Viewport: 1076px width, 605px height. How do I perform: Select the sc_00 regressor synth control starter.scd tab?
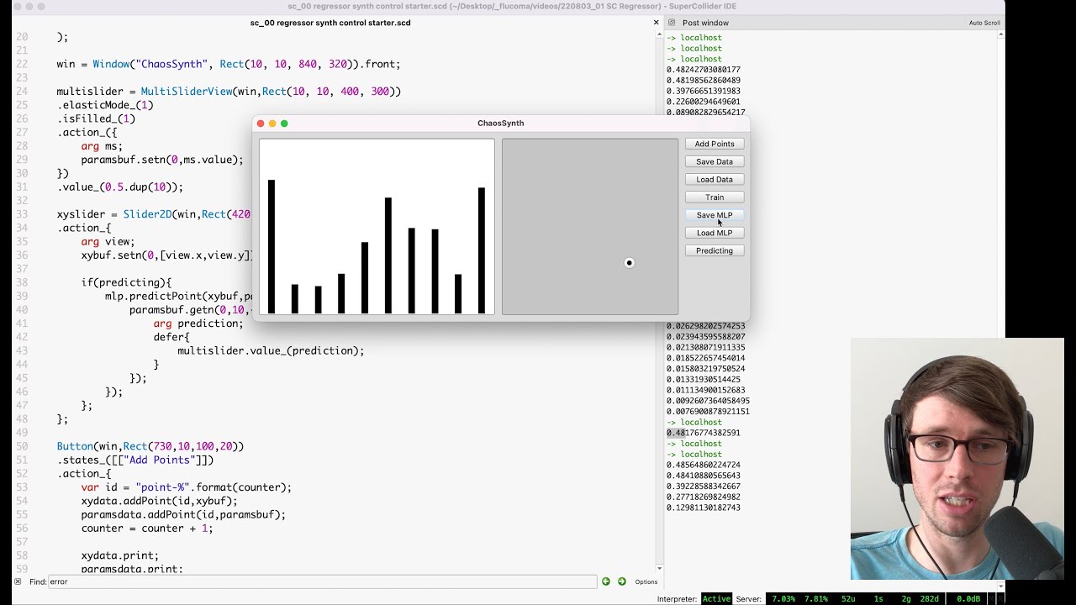tap(330, 23)
